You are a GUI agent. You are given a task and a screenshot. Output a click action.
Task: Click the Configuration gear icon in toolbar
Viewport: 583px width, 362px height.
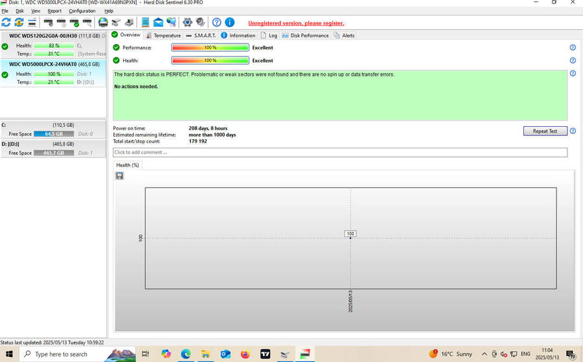click(x=187, y=23)
